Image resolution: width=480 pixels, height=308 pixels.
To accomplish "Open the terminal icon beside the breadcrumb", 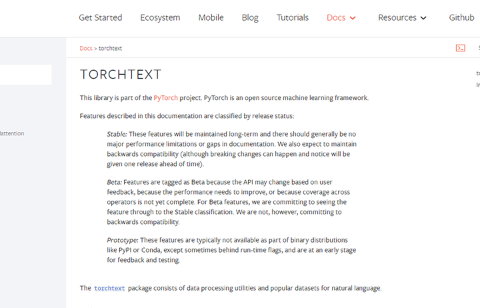I will [460, 48].
